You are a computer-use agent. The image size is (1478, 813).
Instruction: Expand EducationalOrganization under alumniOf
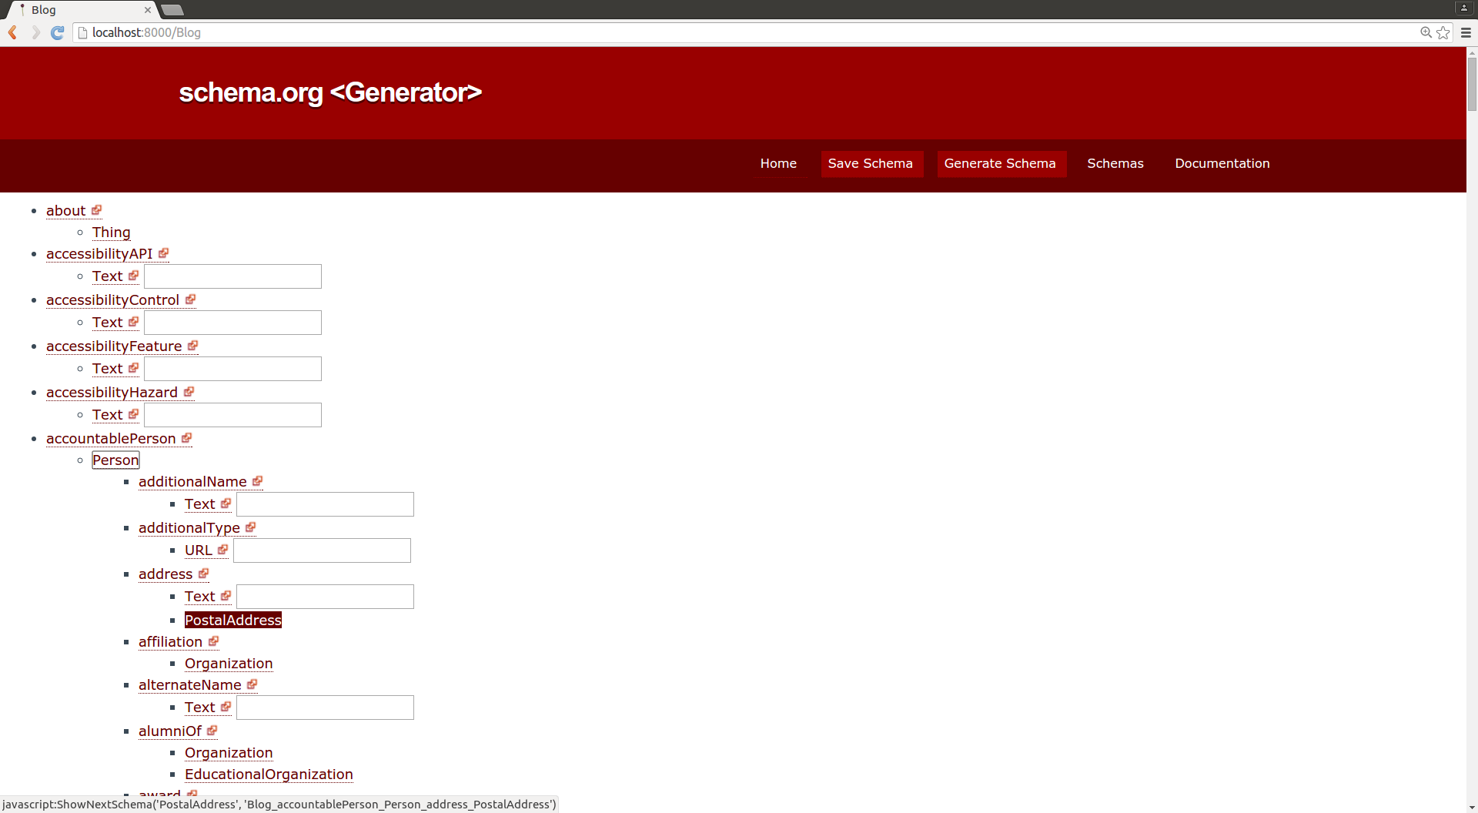click(x=269, y=775)
